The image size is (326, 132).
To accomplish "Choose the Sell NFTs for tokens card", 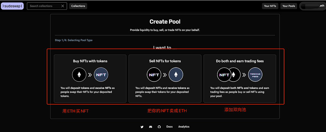I will click(x=165, y=79).
